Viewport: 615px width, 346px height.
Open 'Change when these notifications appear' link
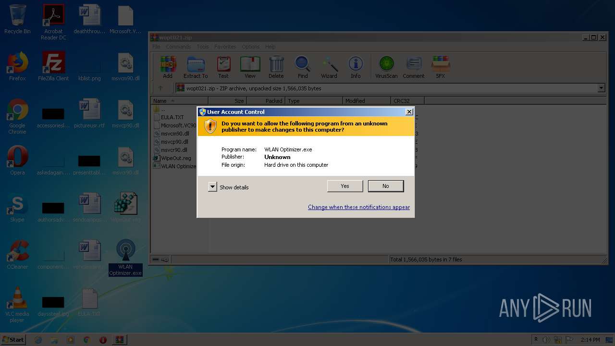[359, 207]
